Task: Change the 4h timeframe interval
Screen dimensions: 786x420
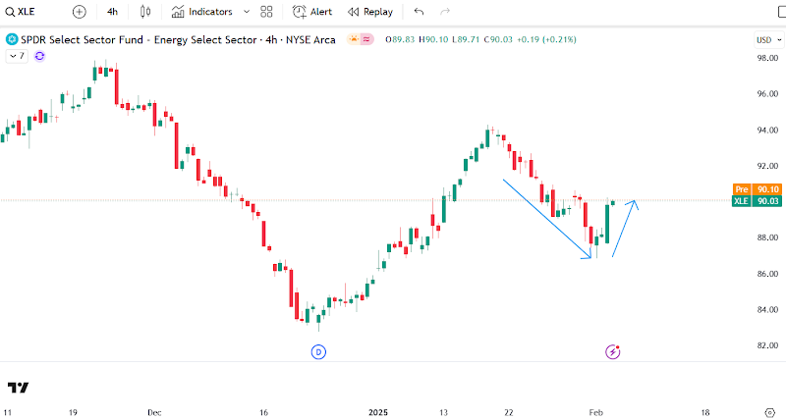Action: [x=112, y=12]
